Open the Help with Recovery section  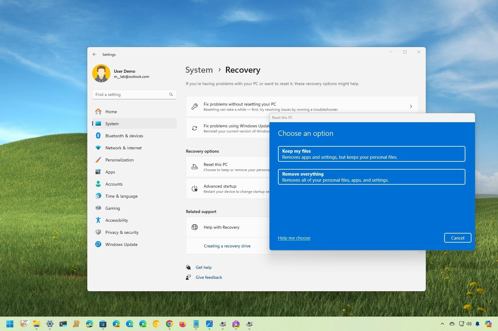click(x=222, y=227)
